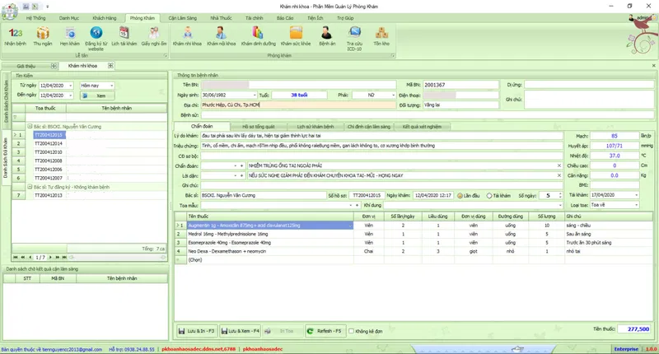
Task: Click the Thu ngân cashier icon
Action: [43, 35]
